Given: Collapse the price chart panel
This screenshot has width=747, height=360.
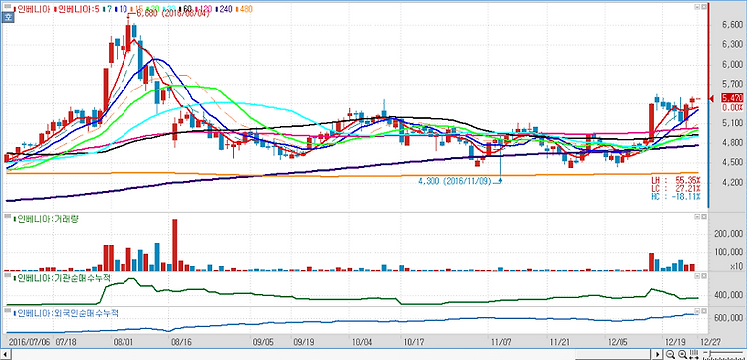Looking at the screenshot, I should [x=696, y=7].
